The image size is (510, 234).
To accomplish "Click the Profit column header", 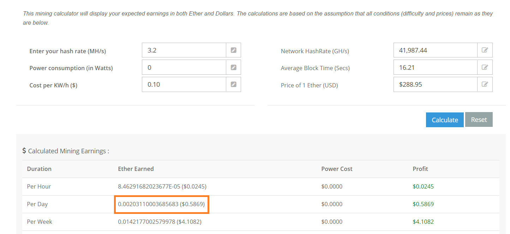I will (x=420, y=169).
